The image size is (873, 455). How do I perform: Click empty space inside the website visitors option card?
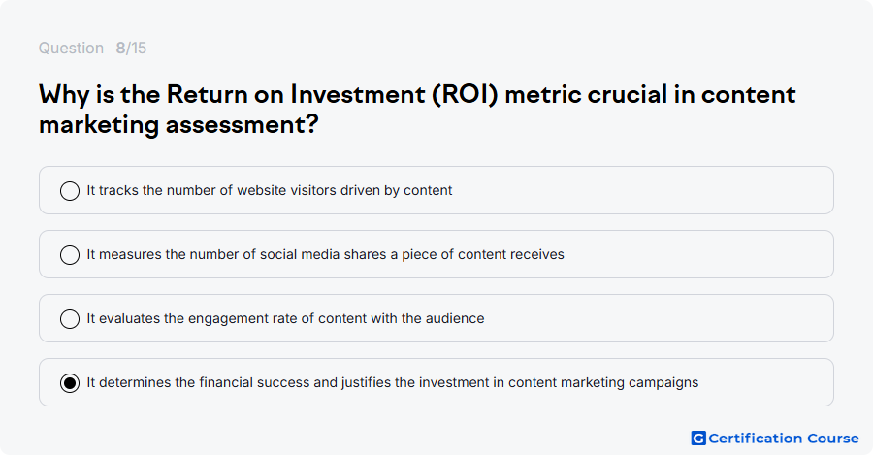[x=640, y=190]
